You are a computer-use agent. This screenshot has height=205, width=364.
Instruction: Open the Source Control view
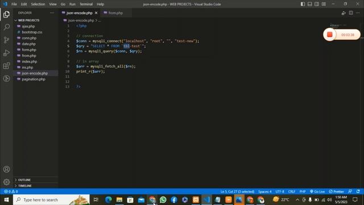coord(6,40)
